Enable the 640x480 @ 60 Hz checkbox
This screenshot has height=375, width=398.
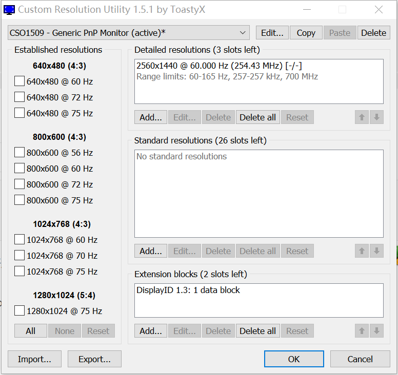[19, 81]
